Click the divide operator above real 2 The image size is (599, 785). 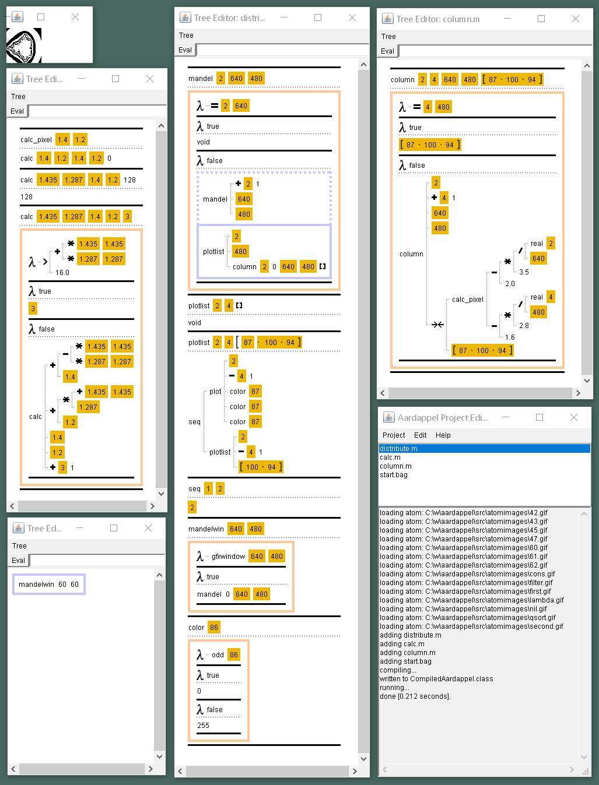click(x=520, y=250)
